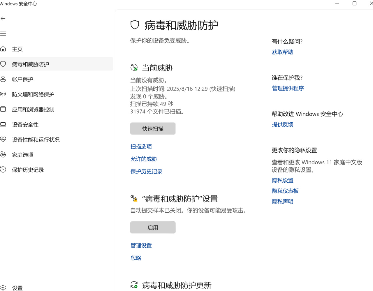The height and width of the screenshot is (291, 373).
Task: Click the 管理设置 link
Action: pyautogui.click(x=141, y=246)
